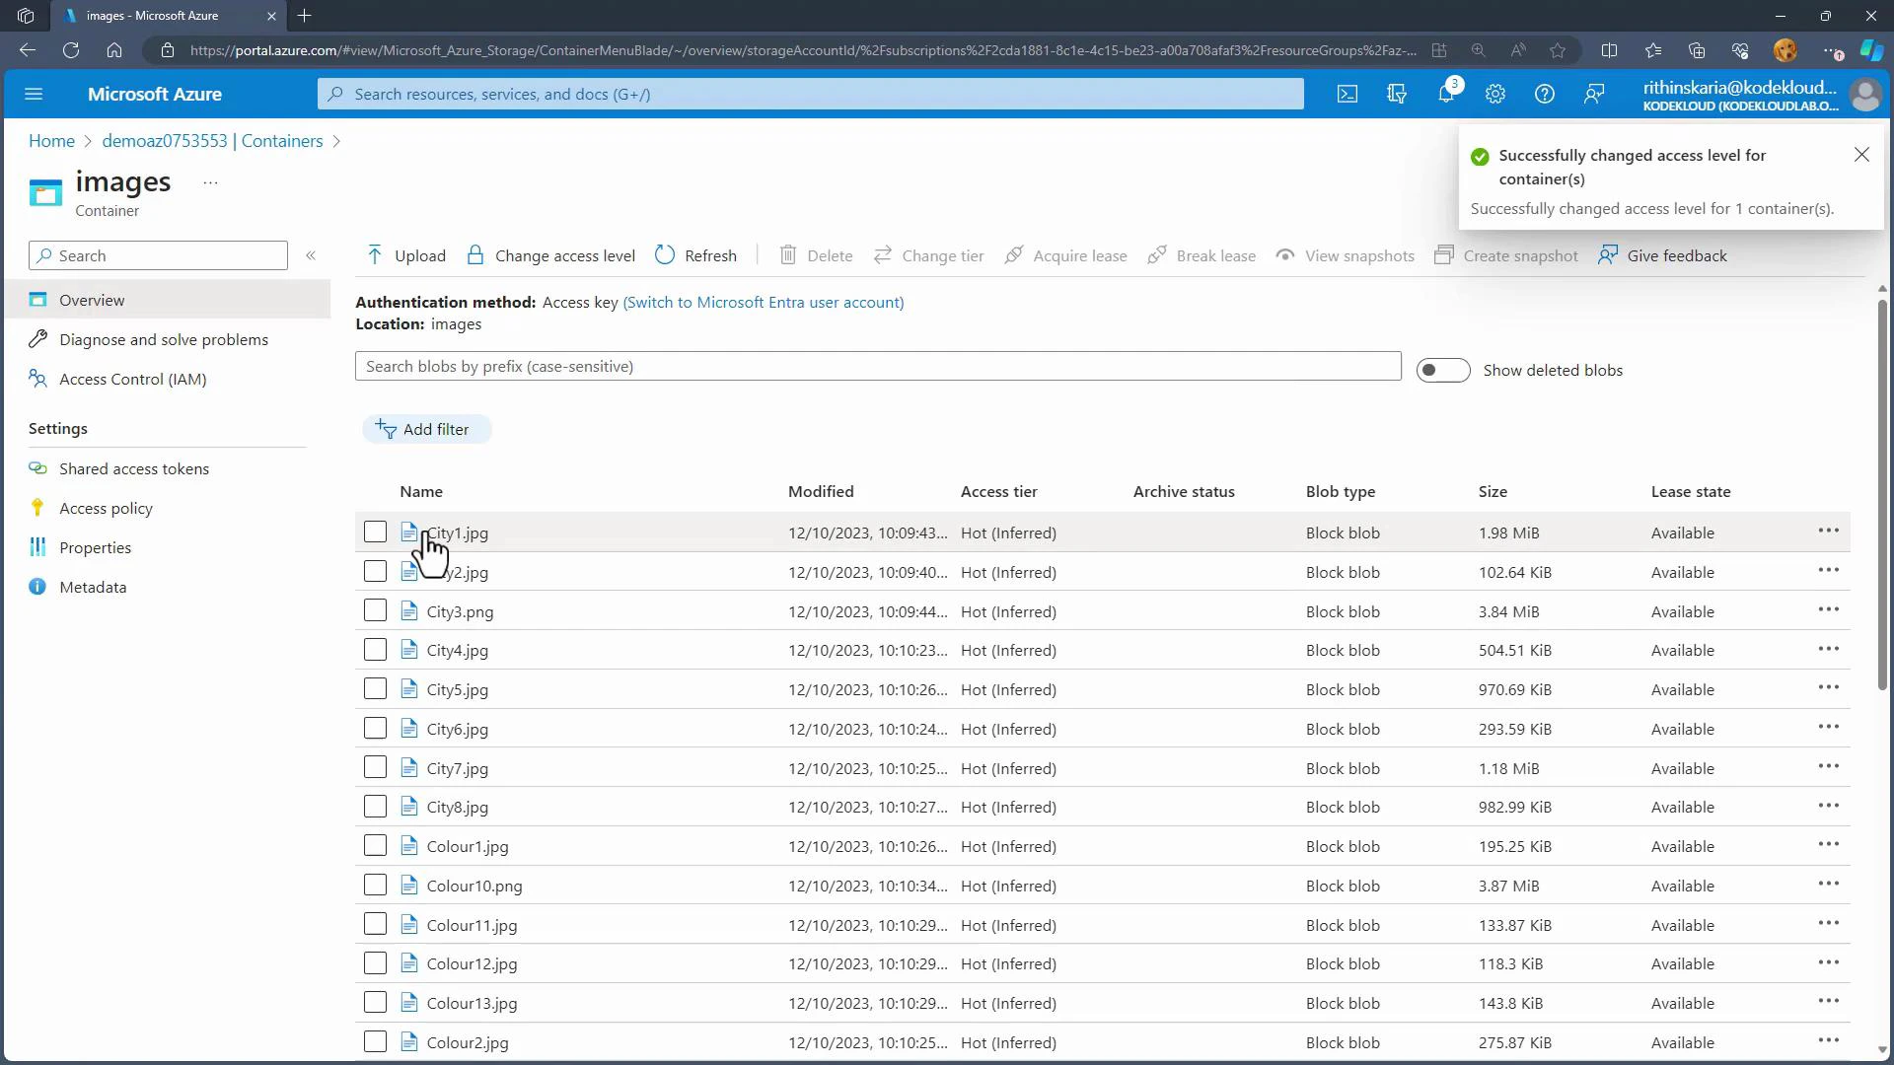Click the Change tier icon

[x=884, y=254]
